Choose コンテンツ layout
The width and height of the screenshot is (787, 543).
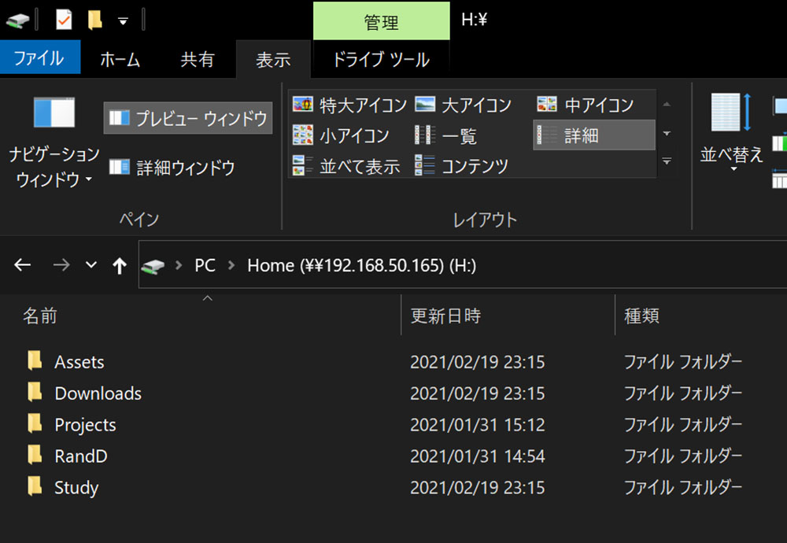(x=462, y=165)
